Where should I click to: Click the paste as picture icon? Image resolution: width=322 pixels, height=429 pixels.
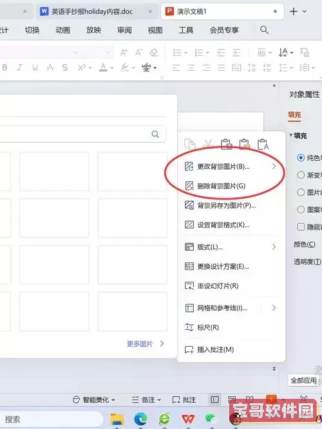(245, 144)
